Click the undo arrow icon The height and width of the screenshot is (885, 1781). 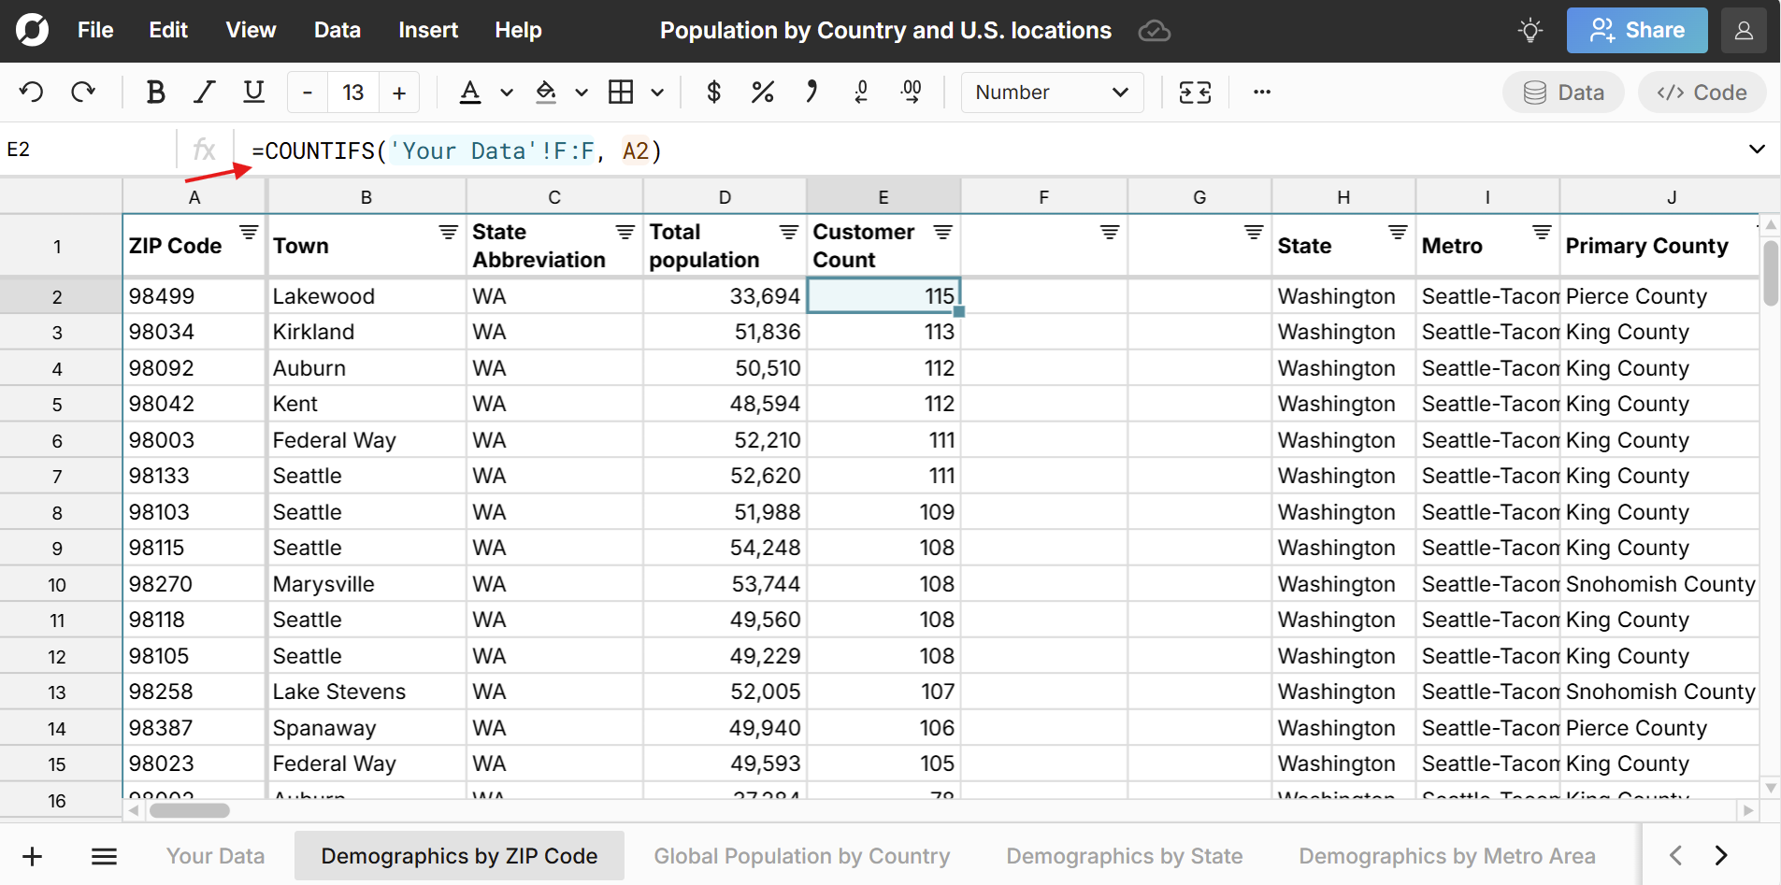click(x=31, y=92)
